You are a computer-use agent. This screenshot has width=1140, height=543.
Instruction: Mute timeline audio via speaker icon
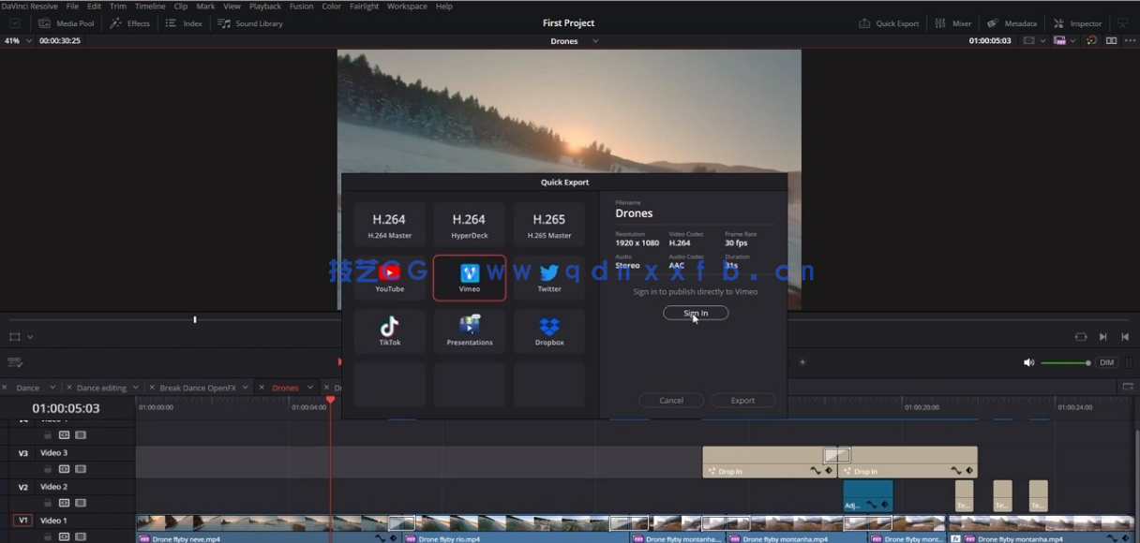(1028, 361)
